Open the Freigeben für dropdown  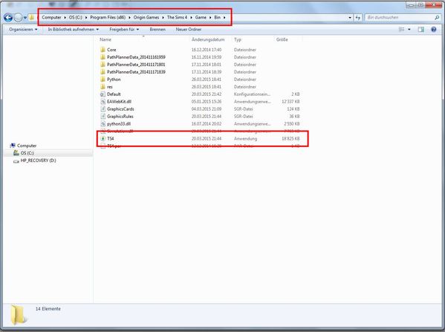[124, 29]
